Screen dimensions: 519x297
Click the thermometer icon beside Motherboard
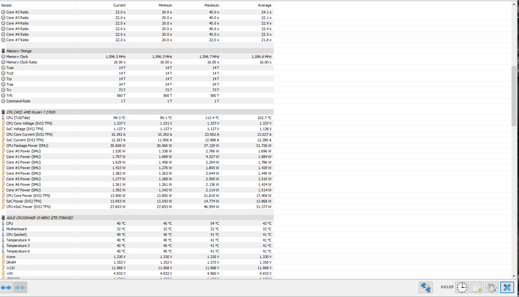pyautogui.click(x=3, y=229)
